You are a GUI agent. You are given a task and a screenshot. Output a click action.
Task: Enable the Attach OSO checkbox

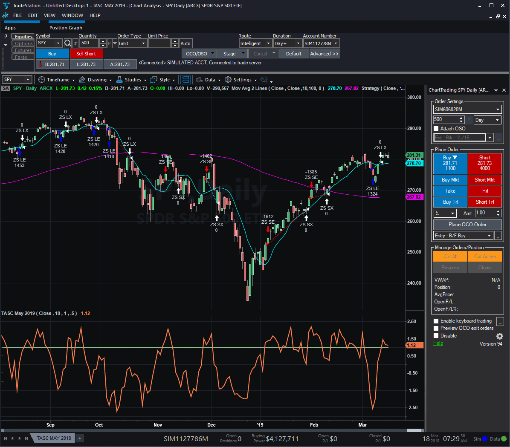(x=436, y=128)
